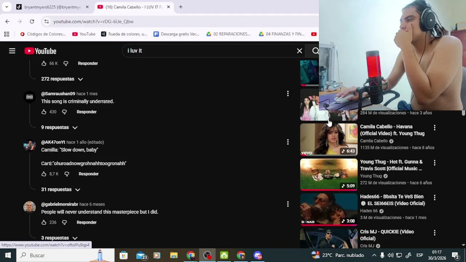Open File Explorer folder icon in taskbar
The image size is (466, 262).
coord(174,255)
